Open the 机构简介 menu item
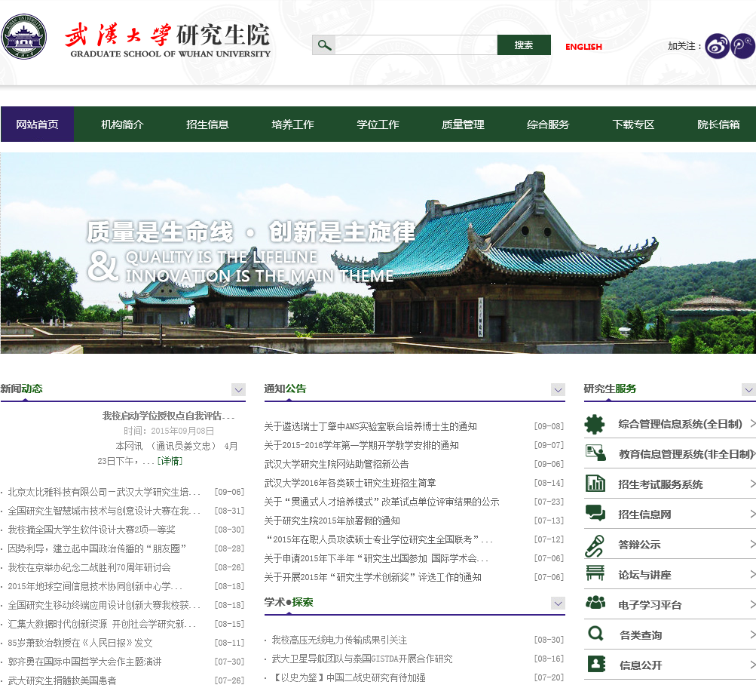 pyautogui.click(x=122, y=124)
